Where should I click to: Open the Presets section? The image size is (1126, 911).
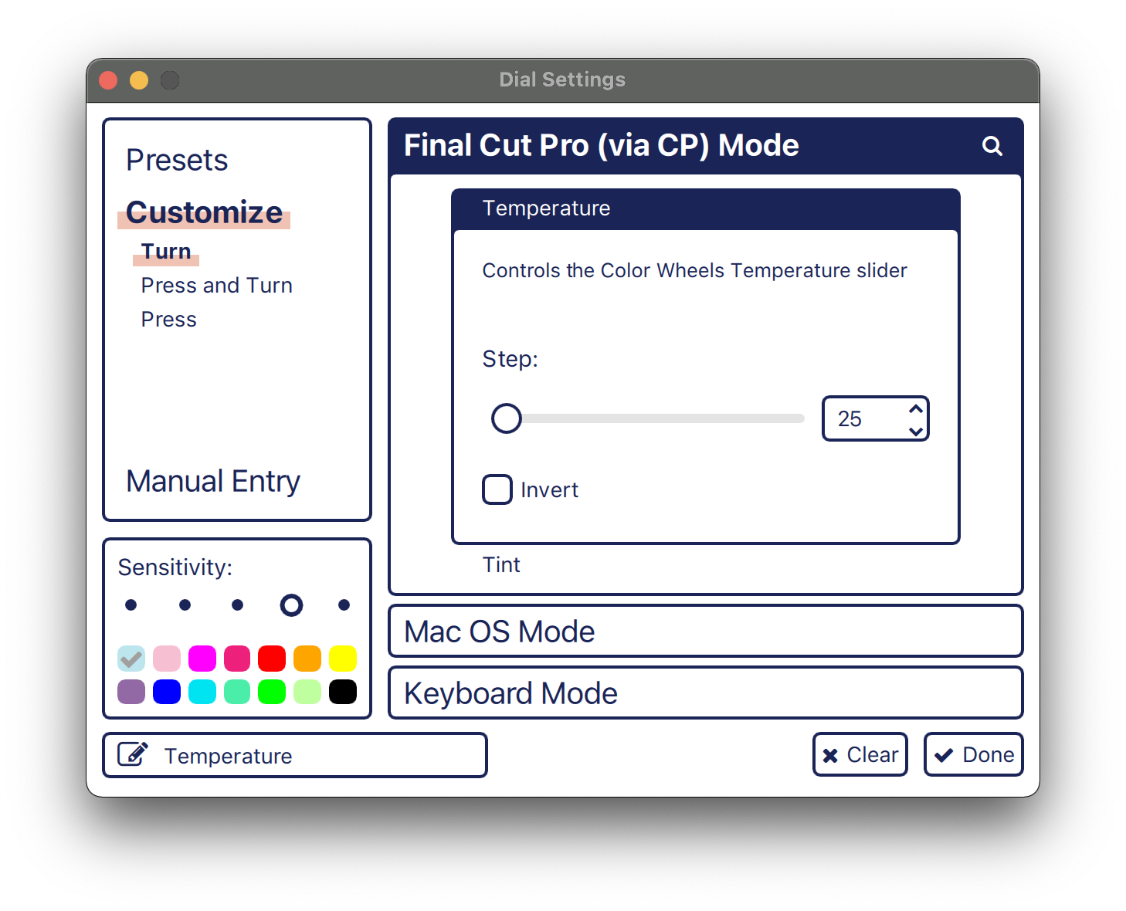177,161
